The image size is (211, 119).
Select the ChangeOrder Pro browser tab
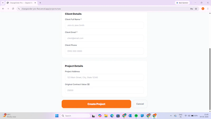coord(21,3)
